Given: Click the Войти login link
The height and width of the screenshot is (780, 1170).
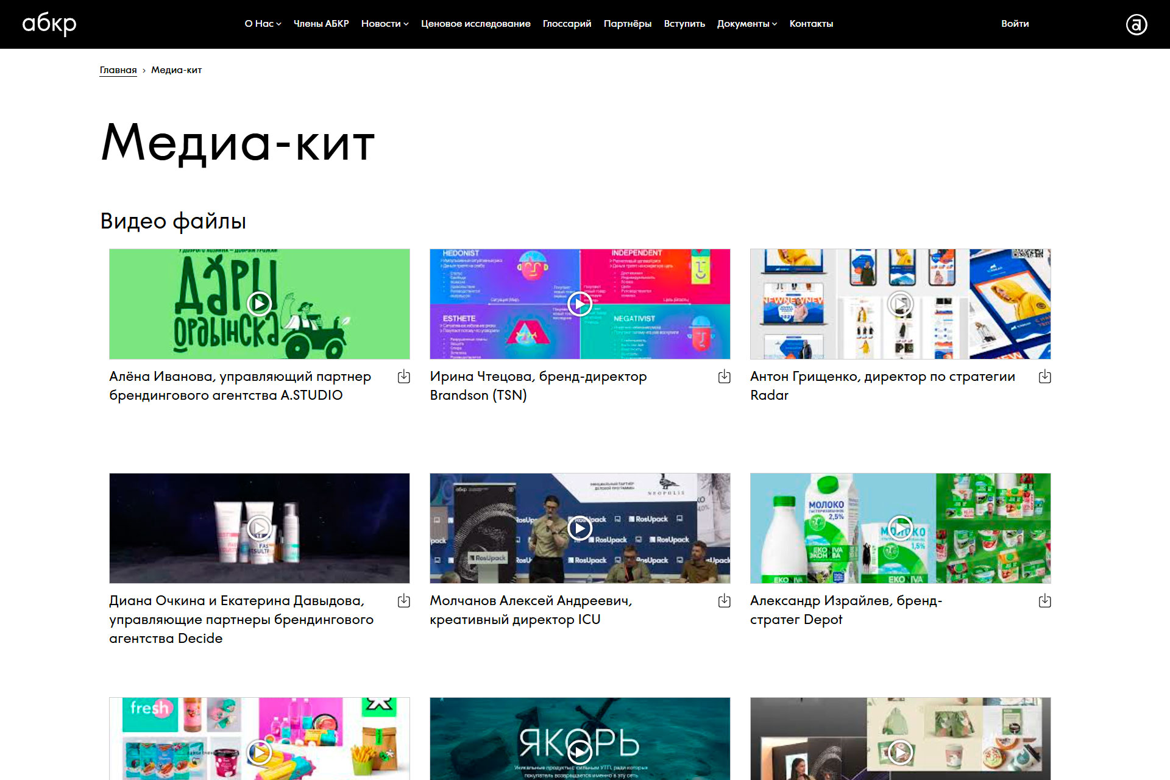Looking at the screenshot, I should (x=1015, y=24).
